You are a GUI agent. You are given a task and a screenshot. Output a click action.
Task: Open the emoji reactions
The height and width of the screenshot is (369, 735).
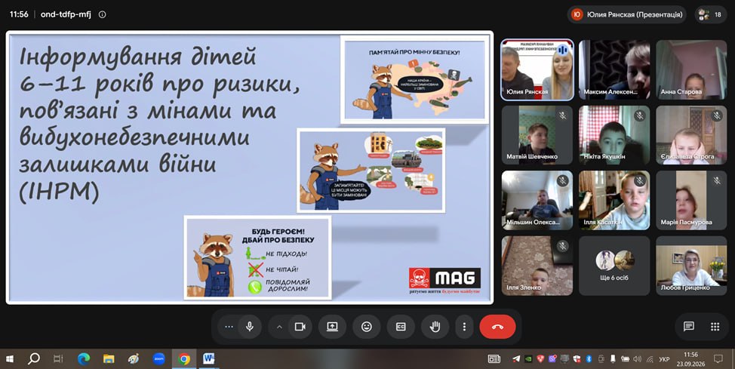367,327
